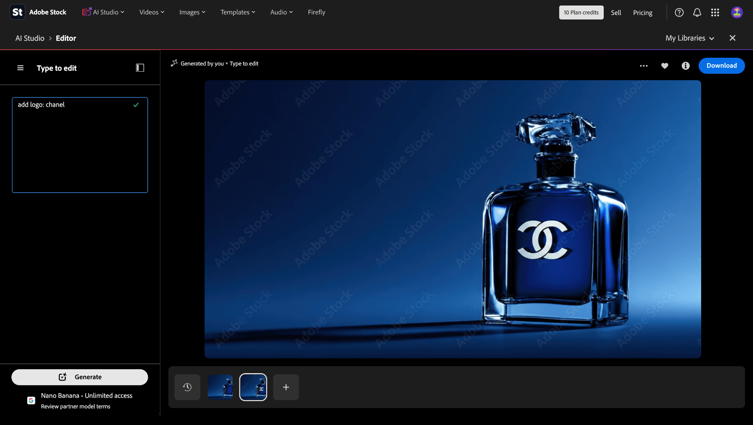The height and width of the screenshot is (425, 753).
Task: Click Nano Banana Unlimited access text
Action: [87, 396]
